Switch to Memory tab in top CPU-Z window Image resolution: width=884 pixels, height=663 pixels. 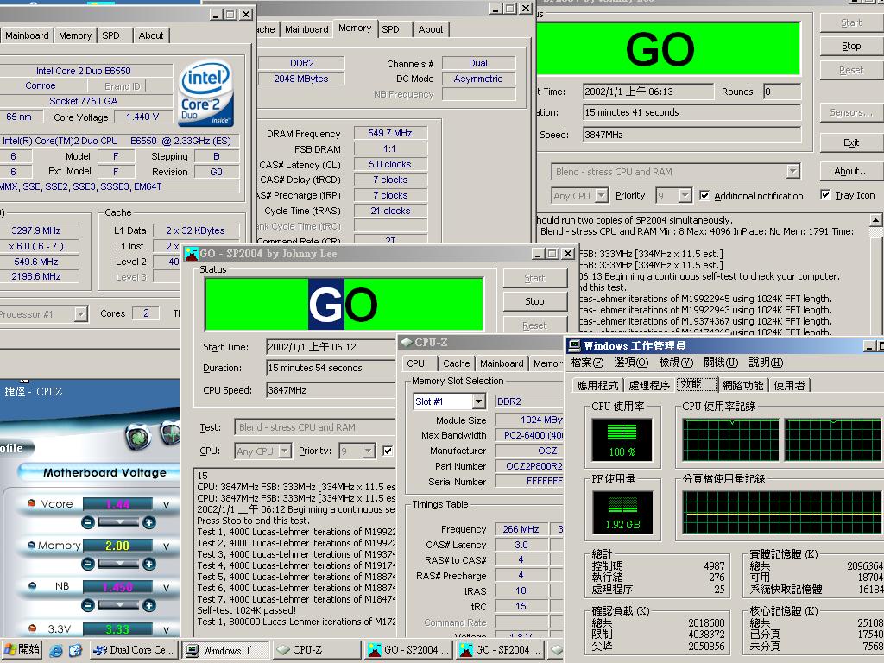(355, 28)
